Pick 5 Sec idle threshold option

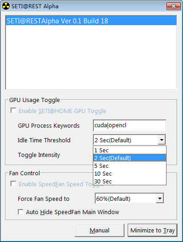click(x=129, y=166)
